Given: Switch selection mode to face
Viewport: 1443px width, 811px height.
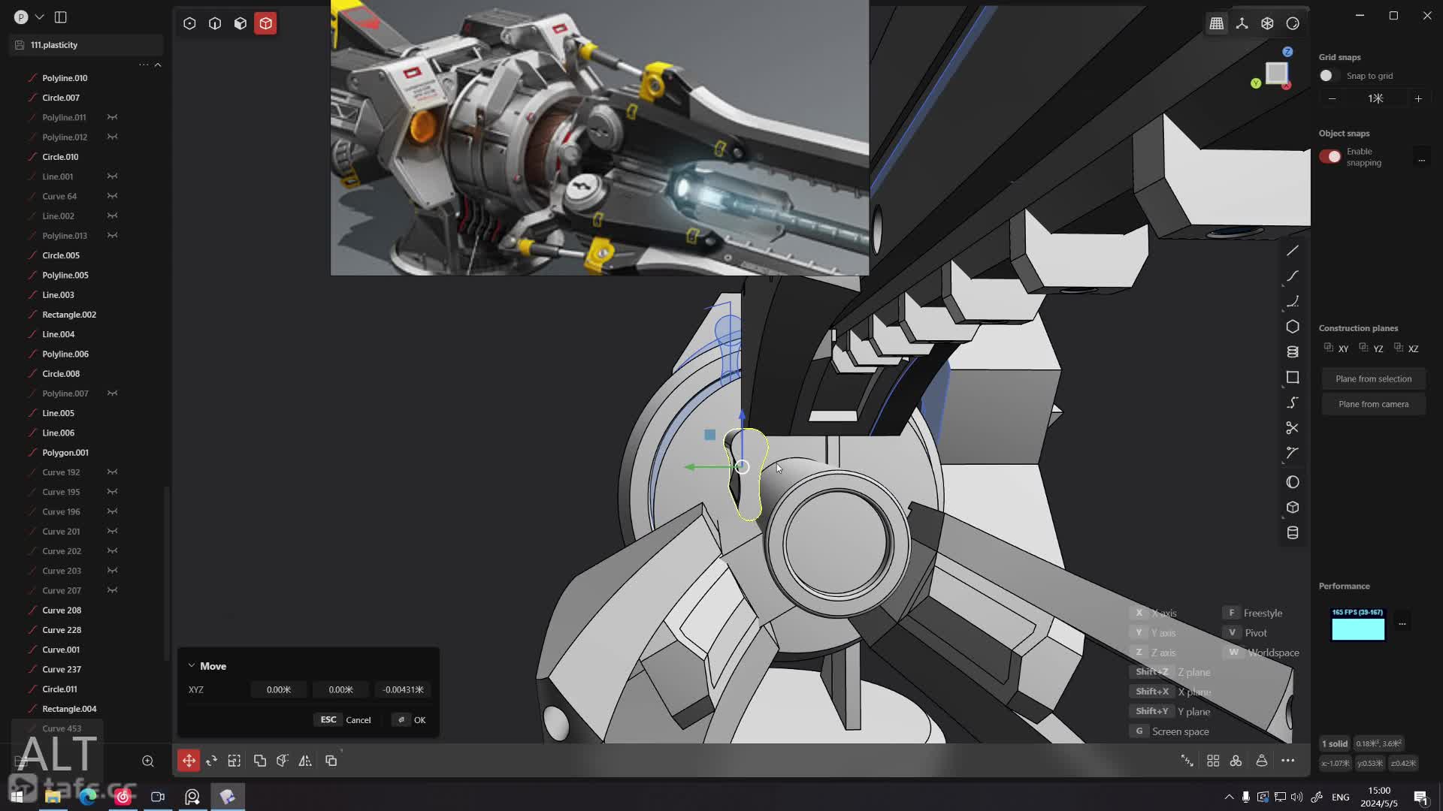Looking at the screenshot, I should point(240,23).
